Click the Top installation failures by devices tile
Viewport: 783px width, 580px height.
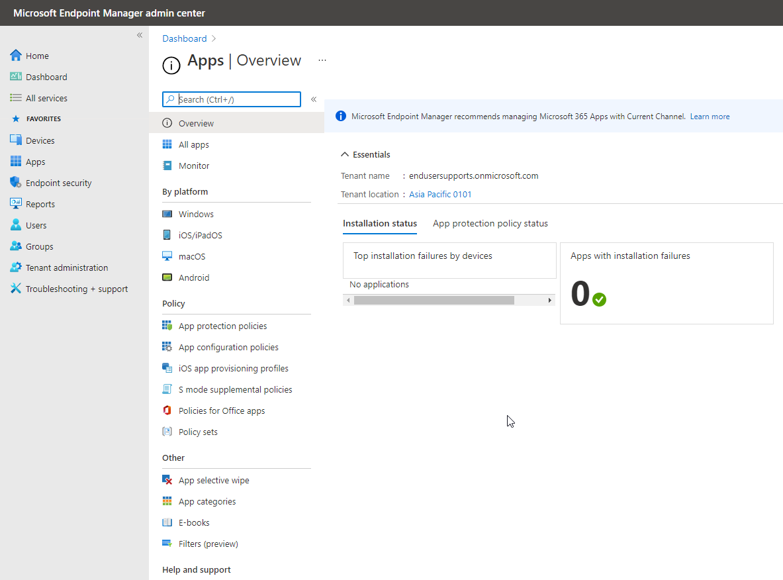pos(449,260)
